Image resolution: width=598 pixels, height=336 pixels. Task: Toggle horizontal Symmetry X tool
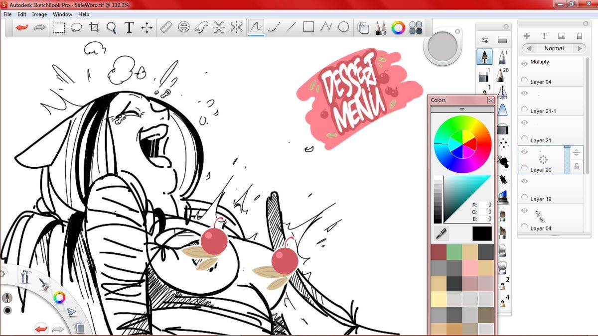[x=218, y=27]
